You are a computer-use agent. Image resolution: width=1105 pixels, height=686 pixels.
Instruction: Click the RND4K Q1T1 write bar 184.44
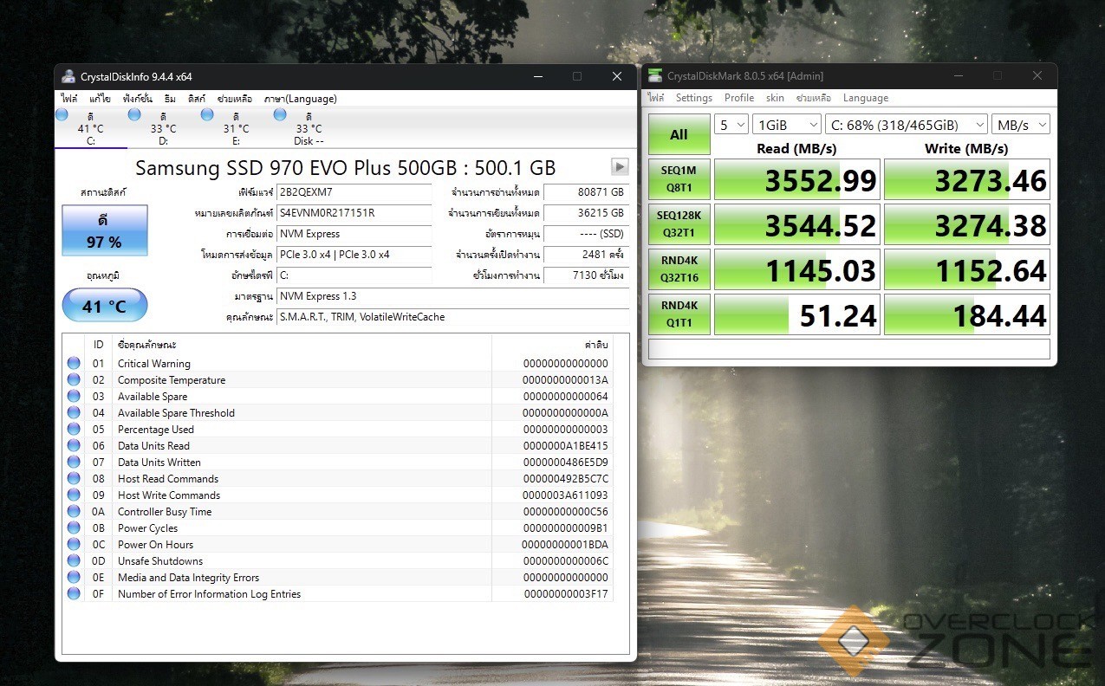(x=967, y=314)
